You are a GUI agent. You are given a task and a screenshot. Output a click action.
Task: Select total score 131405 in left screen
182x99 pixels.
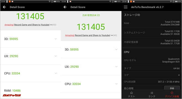pos(30,16)
